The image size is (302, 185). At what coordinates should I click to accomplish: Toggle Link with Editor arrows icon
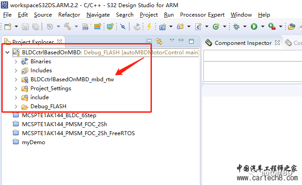coord(159,41)
